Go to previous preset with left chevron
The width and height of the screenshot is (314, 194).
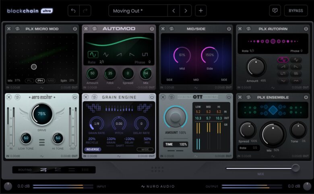click(x=174, y=11)
